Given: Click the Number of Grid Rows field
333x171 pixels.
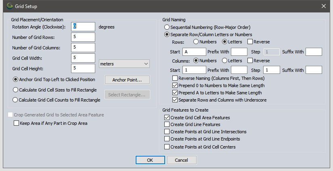Looking at the screenshot, I should click(x=83, y=37).
